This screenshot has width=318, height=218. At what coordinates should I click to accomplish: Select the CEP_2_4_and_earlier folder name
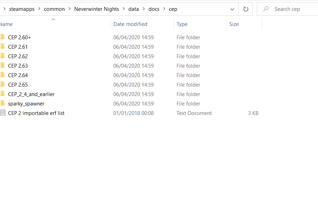point(31,94)
